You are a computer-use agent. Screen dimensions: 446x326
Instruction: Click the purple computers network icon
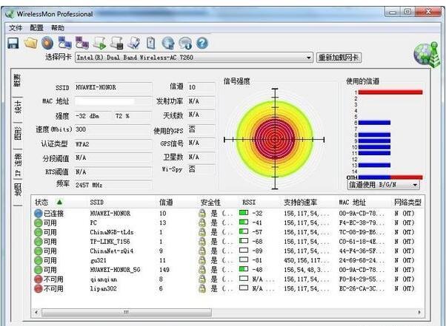pyautogui.click(x=82, y=43)
